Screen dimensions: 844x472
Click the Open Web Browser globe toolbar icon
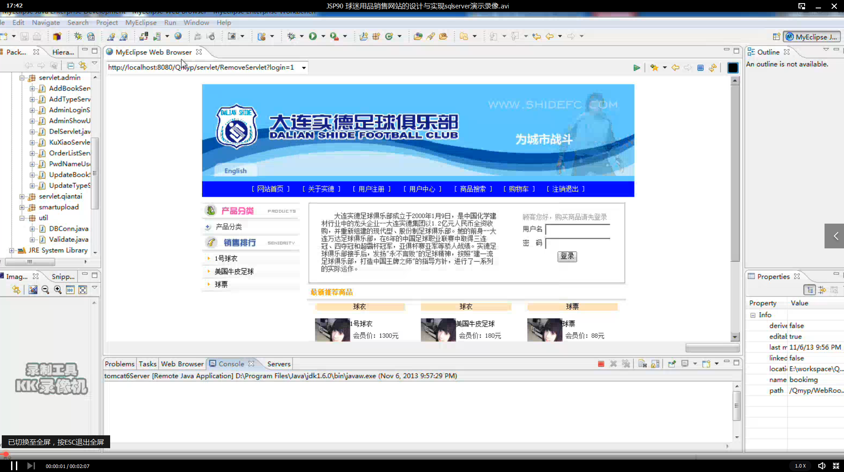pyautogui.click(x=178, y=36)
